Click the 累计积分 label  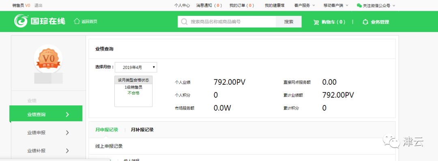pyautogui.click(x=291, y=108)
